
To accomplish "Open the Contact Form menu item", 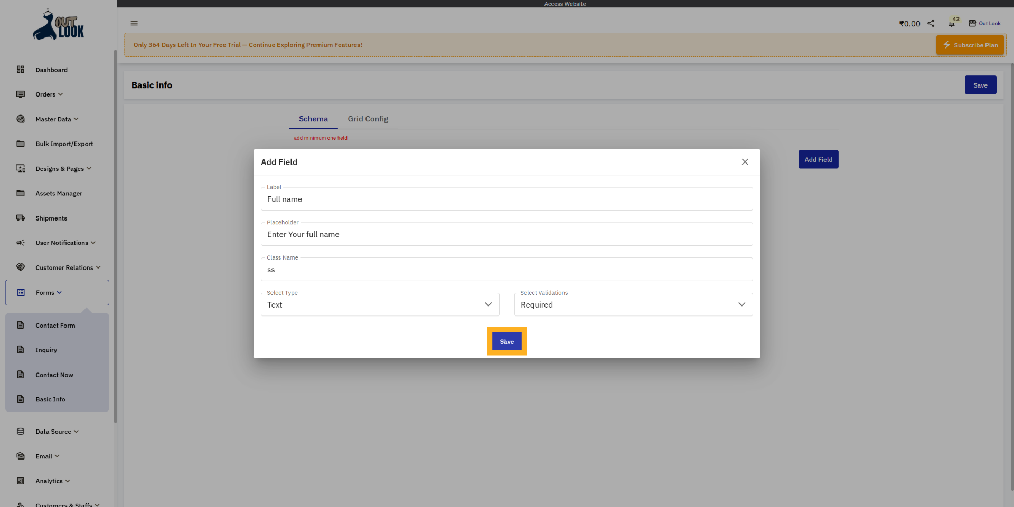I will (55, 326).
